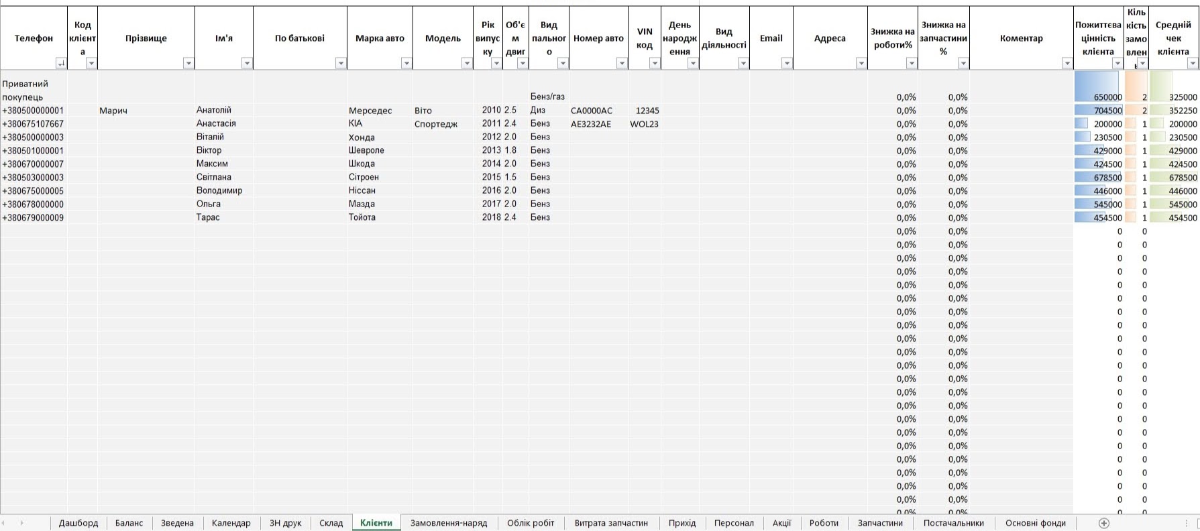Switch to the ЗН друк sheet tab
This screenshot has width=1200, height=531.
pyautogui.click(x=286, y=523)
